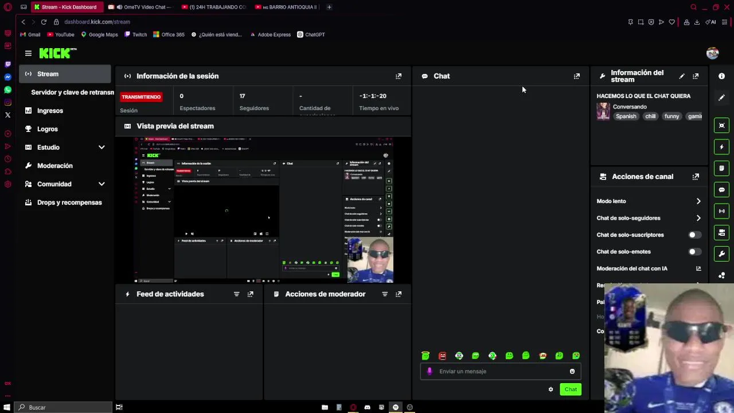Toggle Chat de solo-emotes switch
This screenshot has width=734, height=413.
click(x=694, y=251)
